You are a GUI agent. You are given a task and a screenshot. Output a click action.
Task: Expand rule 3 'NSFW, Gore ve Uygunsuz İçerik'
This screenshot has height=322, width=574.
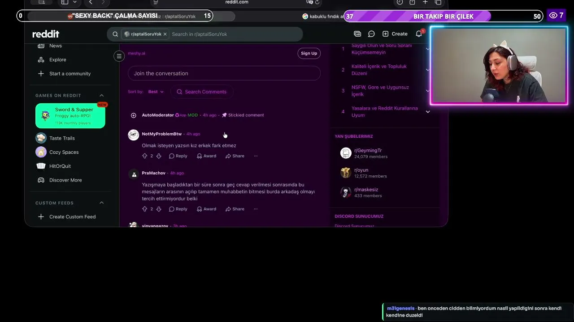(428, 91)
